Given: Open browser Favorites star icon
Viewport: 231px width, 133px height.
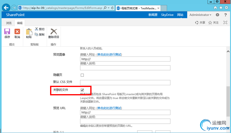Looking at the screenshot, I should pyautogui.click(x=221, y=8).
